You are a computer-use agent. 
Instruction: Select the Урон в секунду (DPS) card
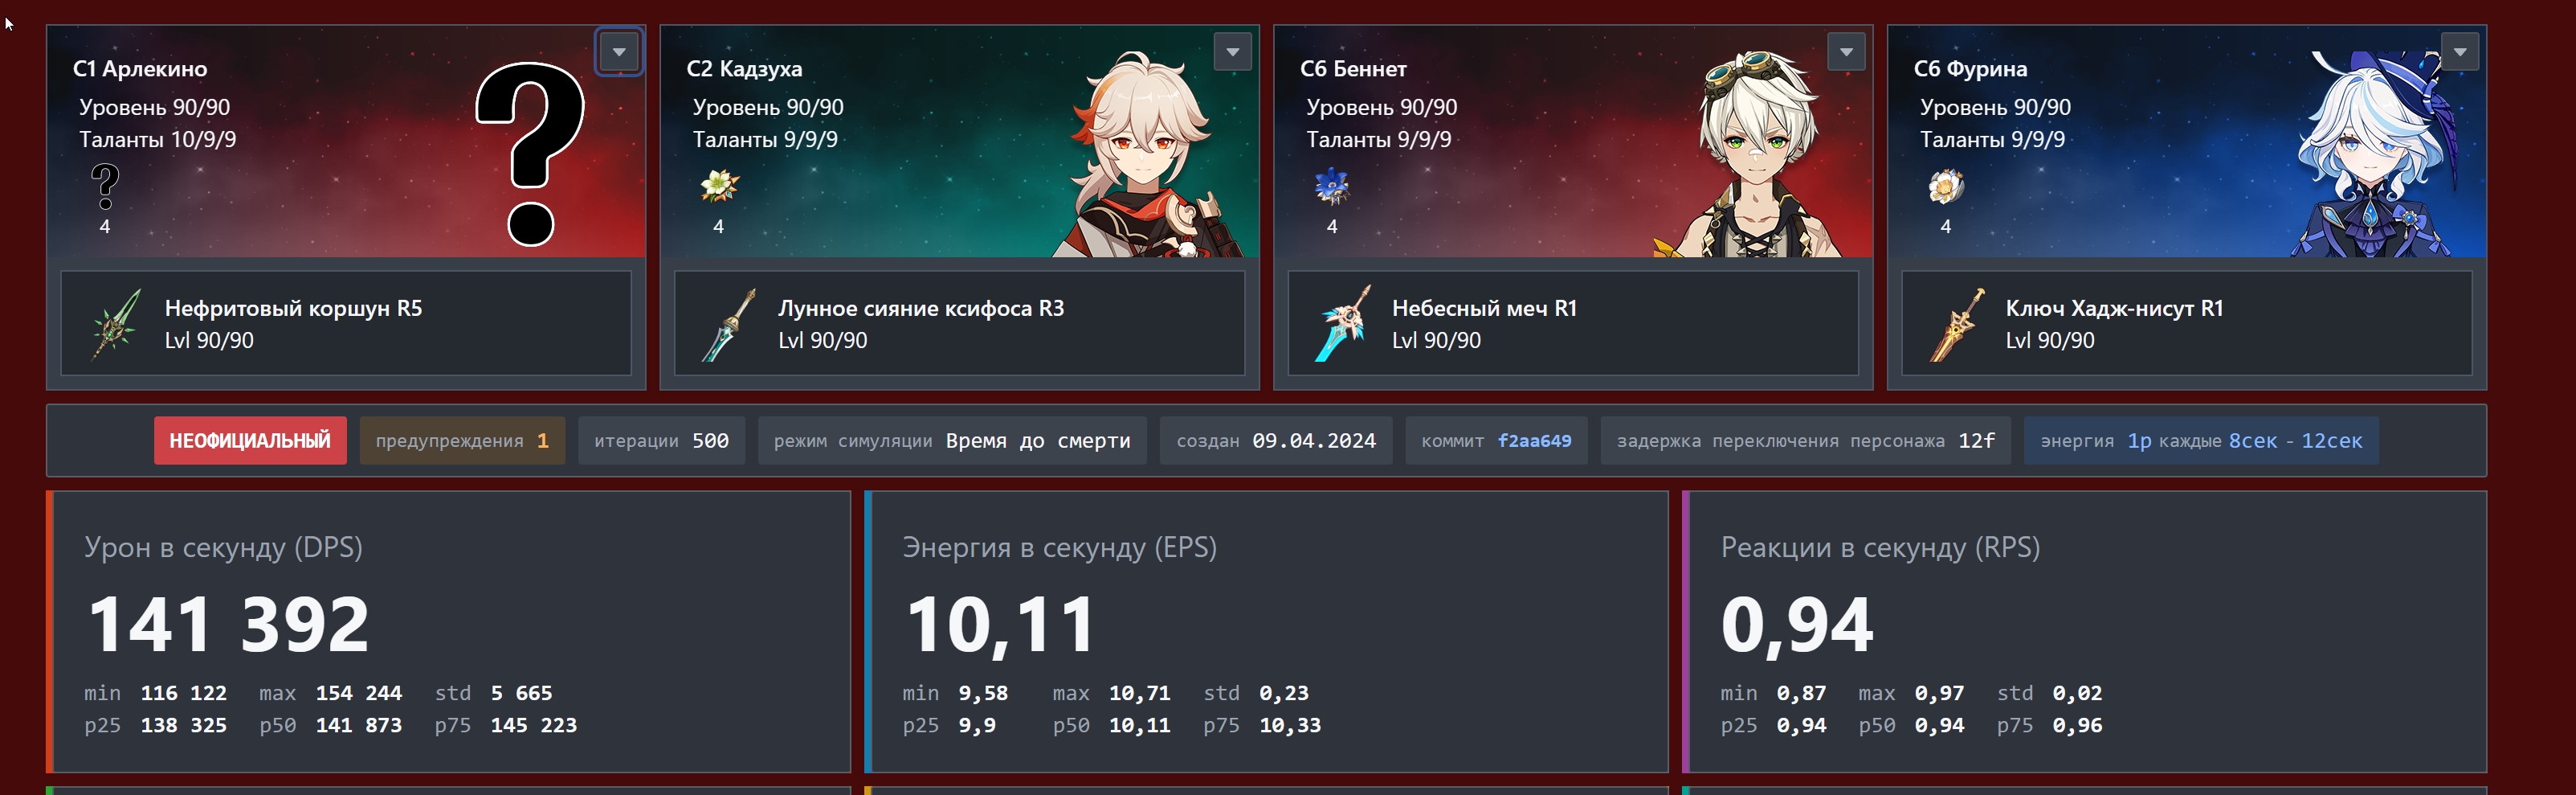click(449, 632)
